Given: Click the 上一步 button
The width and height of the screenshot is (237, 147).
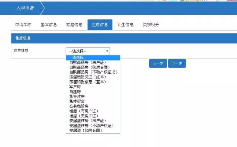Looking at the screenshot, I should 158,63.
